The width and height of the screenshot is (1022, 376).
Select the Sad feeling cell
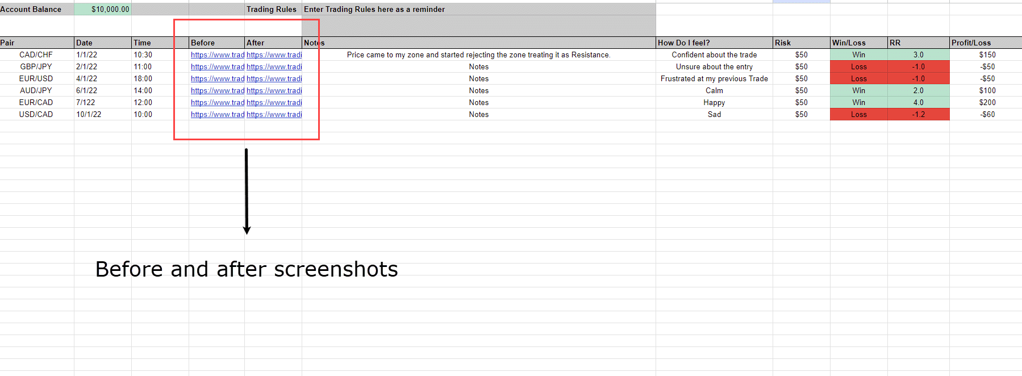click(714, 115)
